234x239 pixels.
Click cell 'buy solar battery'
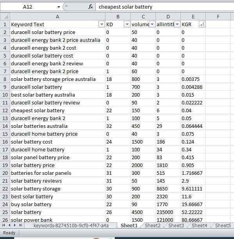57,204
